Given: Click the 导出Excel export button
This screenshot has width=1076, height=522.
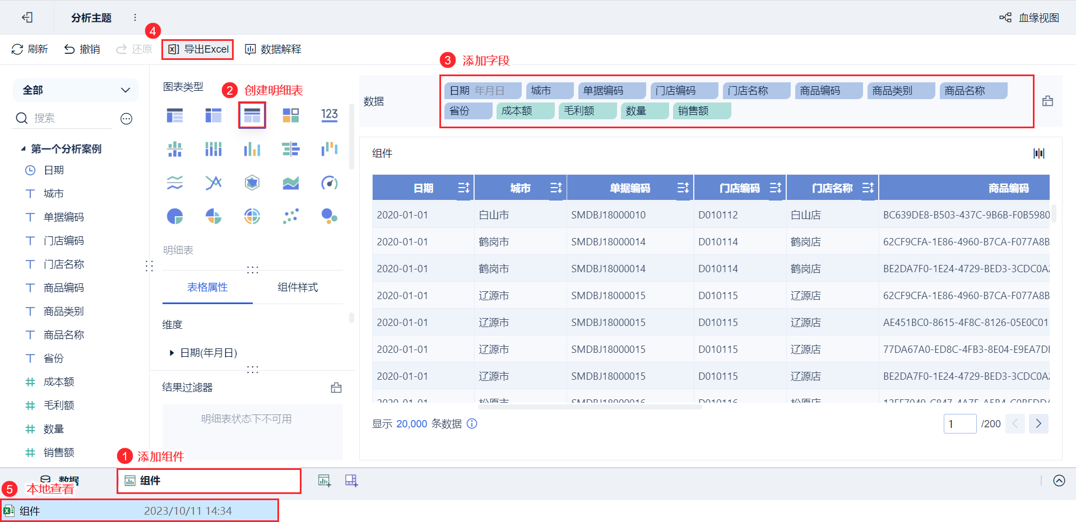Looking at the screenshot, I should click(x=198, y=49).
